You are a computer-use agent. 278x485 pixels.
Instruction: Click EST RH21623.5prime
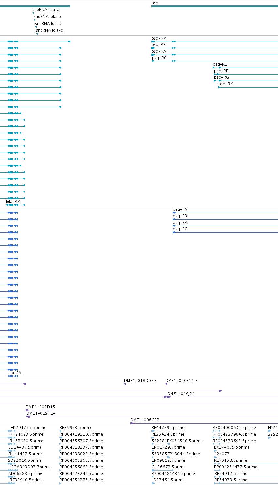[x=26, y=434]
